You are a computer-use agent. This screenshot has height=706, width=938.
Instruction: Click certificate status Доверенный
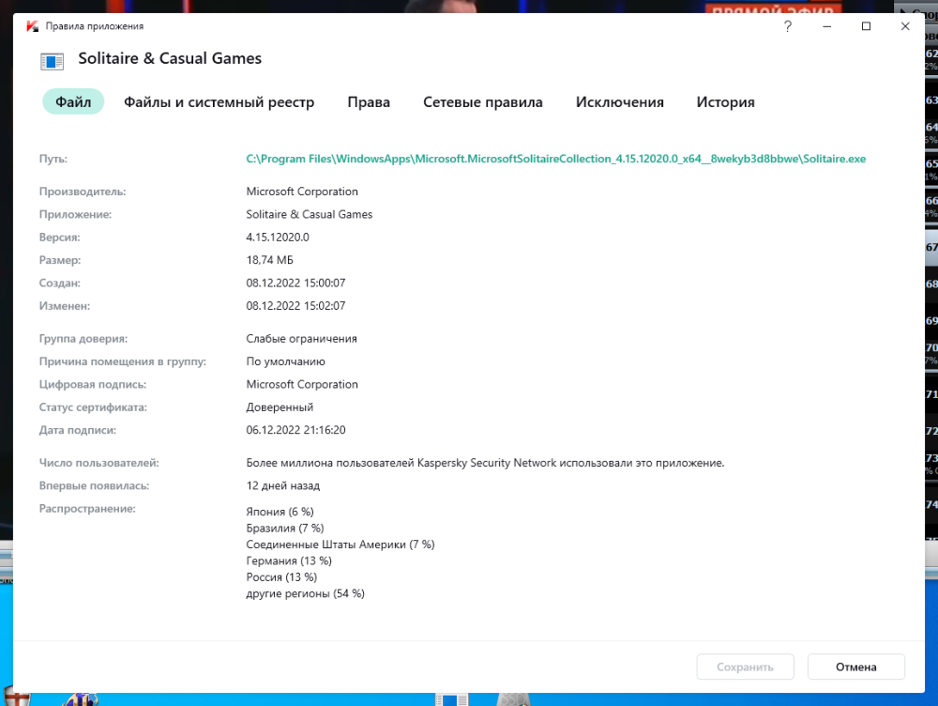[280, 407]
